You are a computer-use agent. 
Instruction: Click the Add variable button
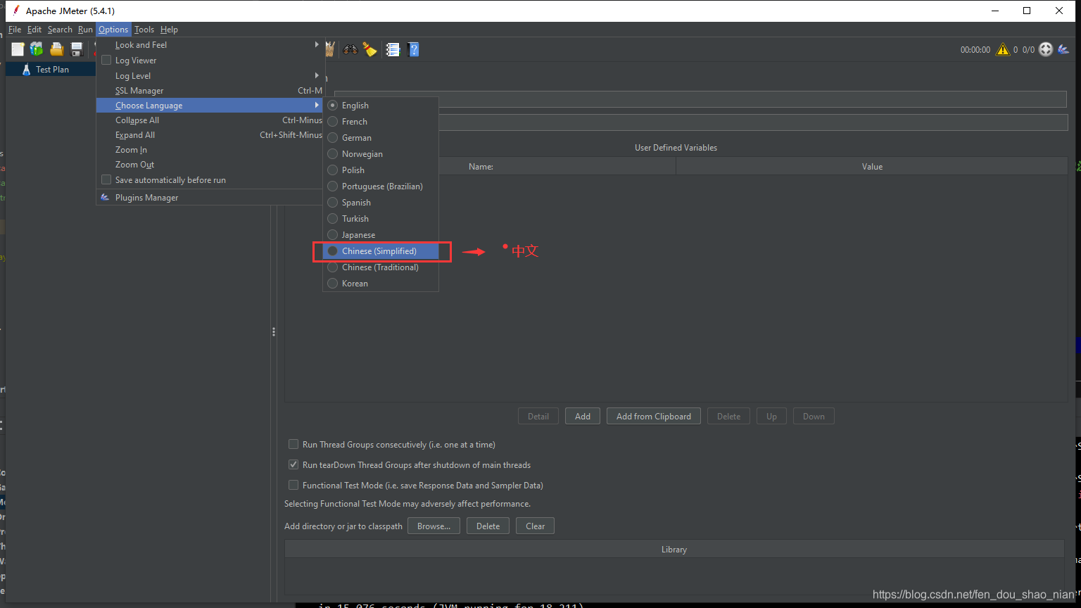coord(583,417)
